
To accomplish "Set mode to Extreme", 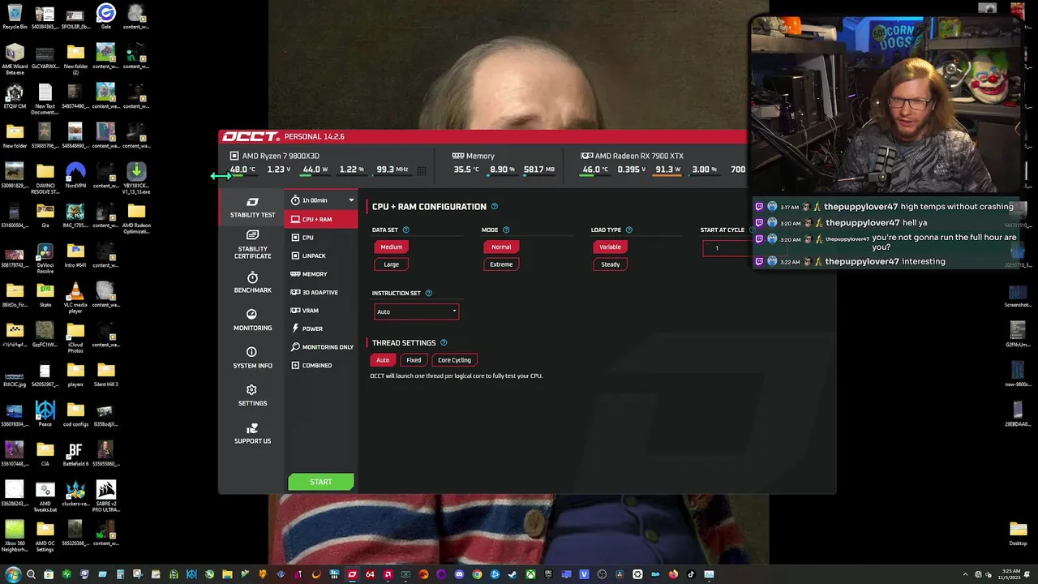I will click(x=501, y=264).
